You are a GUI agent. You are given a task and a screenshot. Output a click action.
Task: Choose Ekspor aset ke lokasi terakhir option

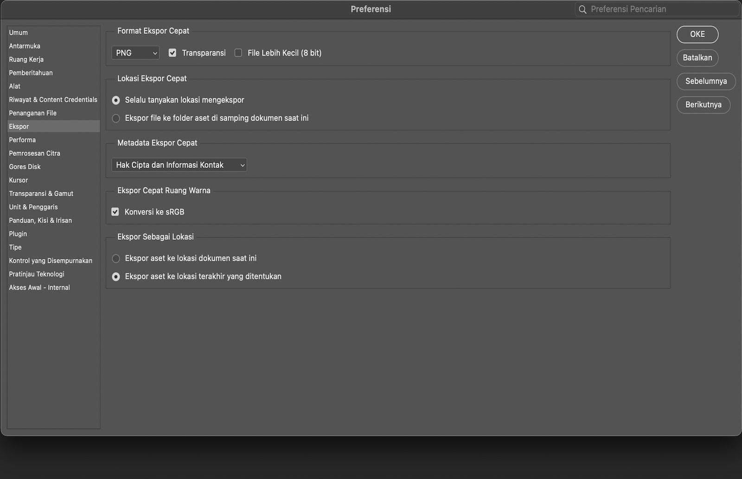pyautogui.click(x=116, y=276)
